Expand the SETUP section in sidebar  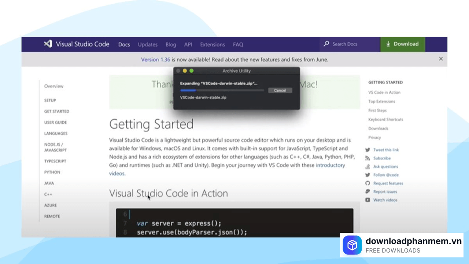pyautogui.click(x=50, y=100)
